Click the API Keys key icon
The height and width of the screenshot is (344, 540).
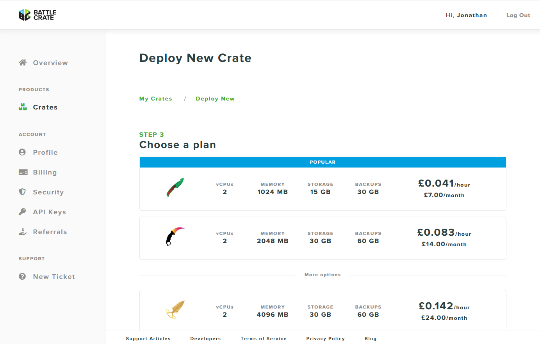coord(22,212)
